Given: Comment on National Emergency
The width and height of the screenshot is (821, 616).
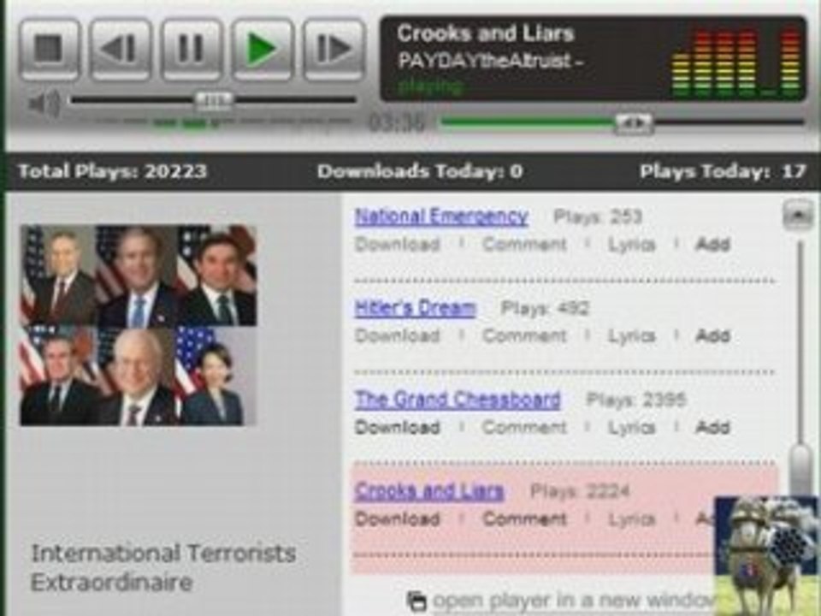Looking at the screenshot, I should click(x=524, y=245).
